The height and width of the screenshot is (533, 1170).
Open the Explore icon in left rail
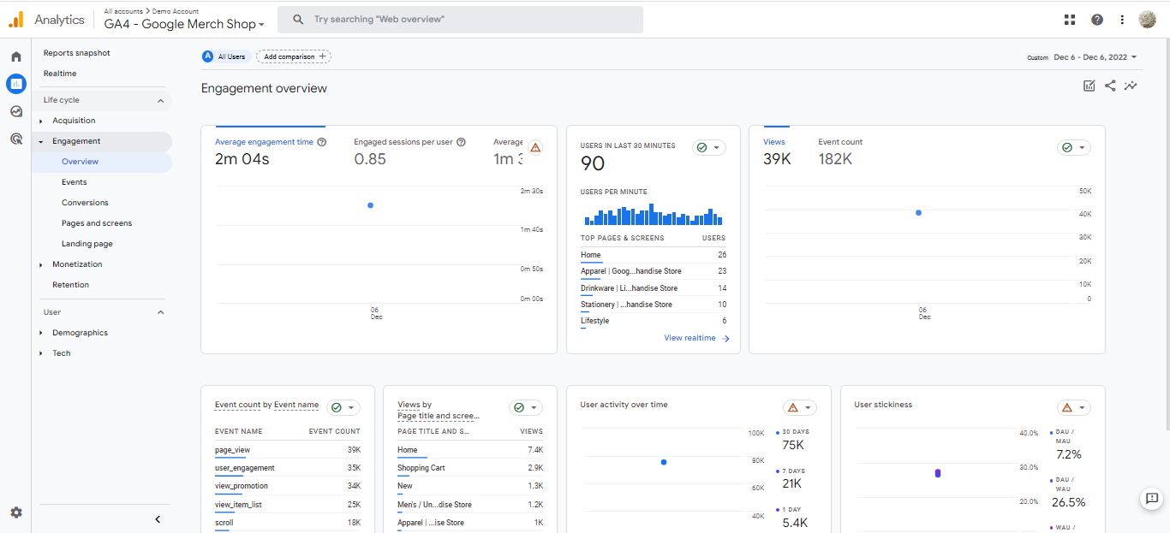coord(16,111)
